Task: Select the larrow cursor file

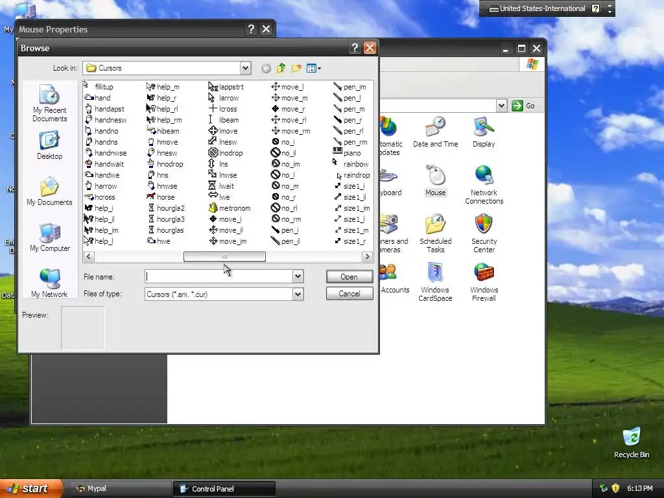Action: pos(224,98)
